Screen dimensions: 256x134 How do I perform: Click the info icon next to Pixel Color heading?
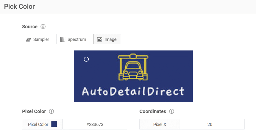(51, 111)
